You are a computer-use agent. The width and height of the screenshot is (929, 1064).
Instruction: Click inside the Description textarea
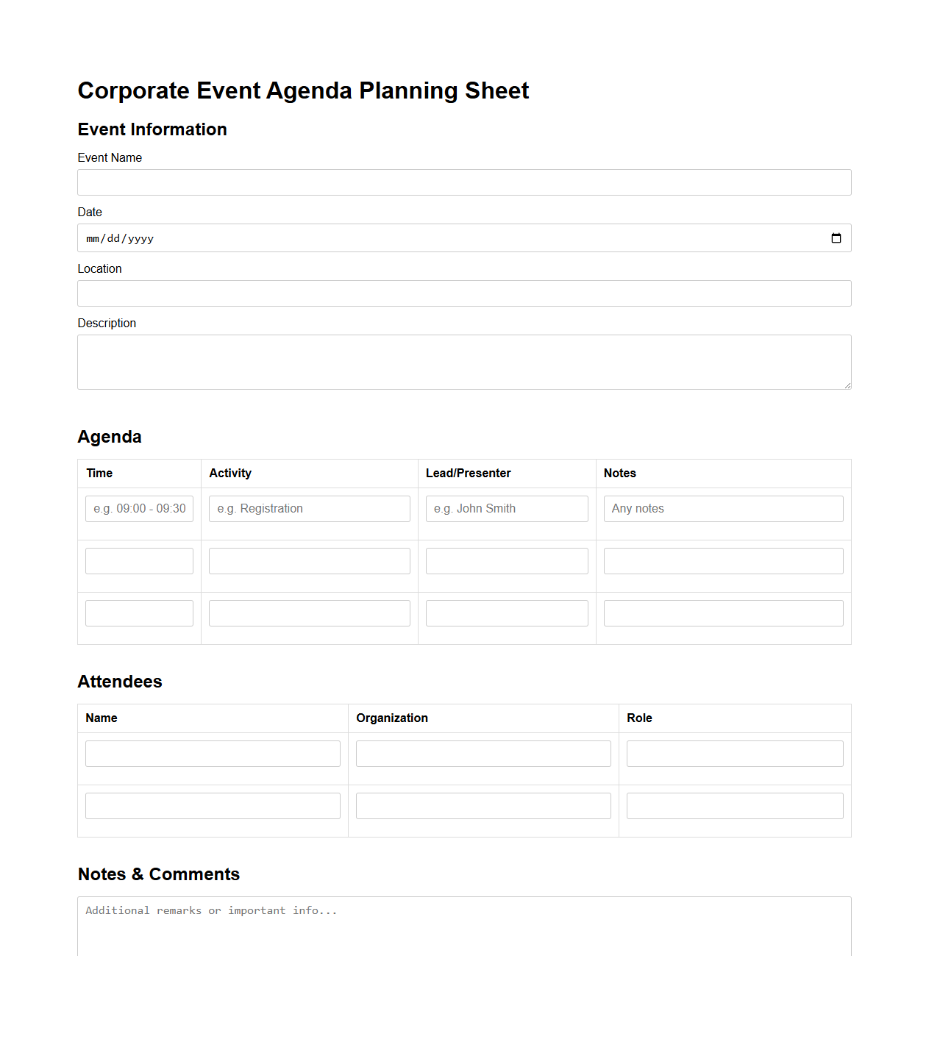[464, 361]
